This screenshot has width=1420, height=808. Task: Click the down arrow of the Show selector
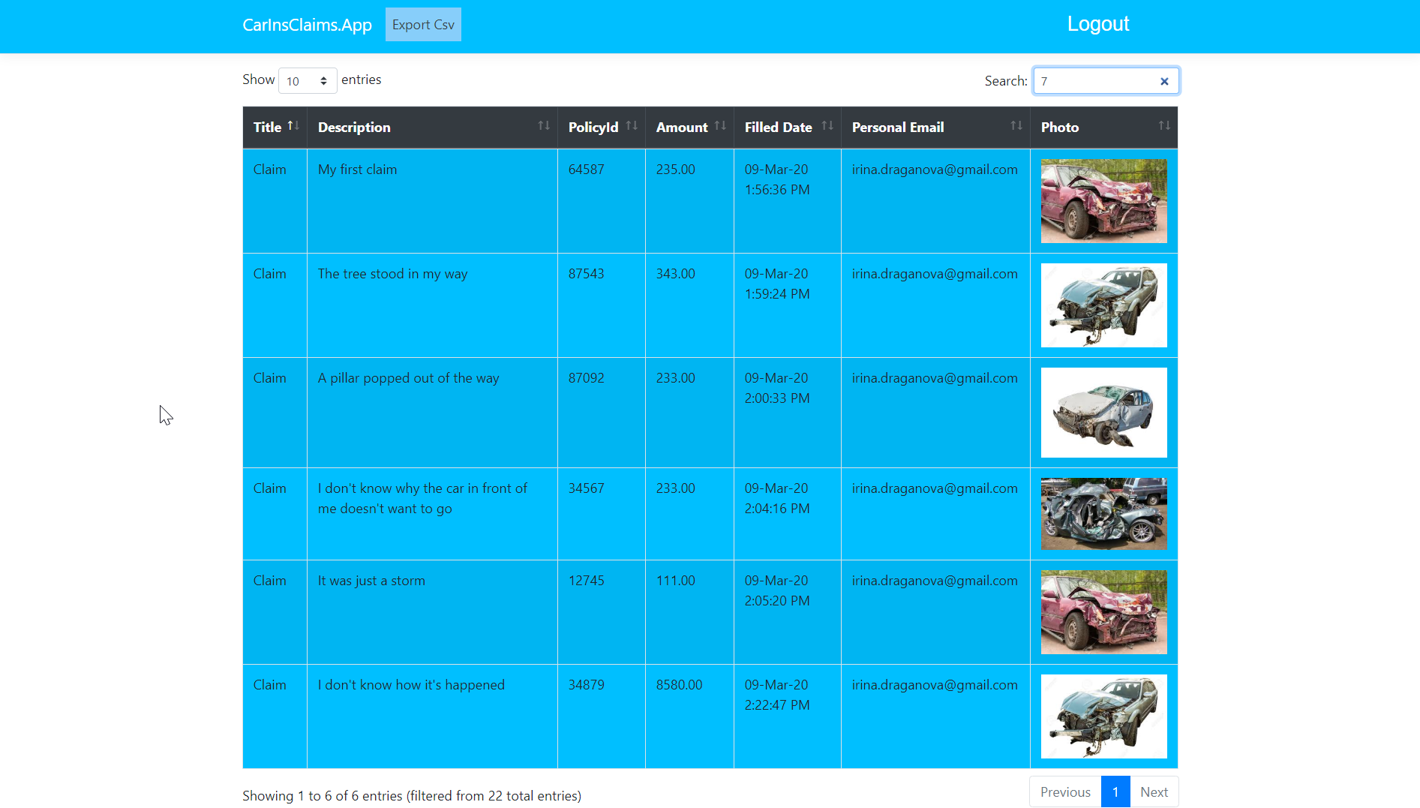point(324,84)
